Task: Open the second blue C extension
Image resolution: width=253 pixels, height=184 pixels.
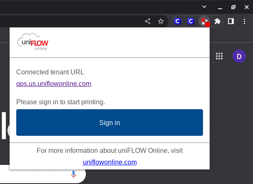Action: (x=191, y=21)
